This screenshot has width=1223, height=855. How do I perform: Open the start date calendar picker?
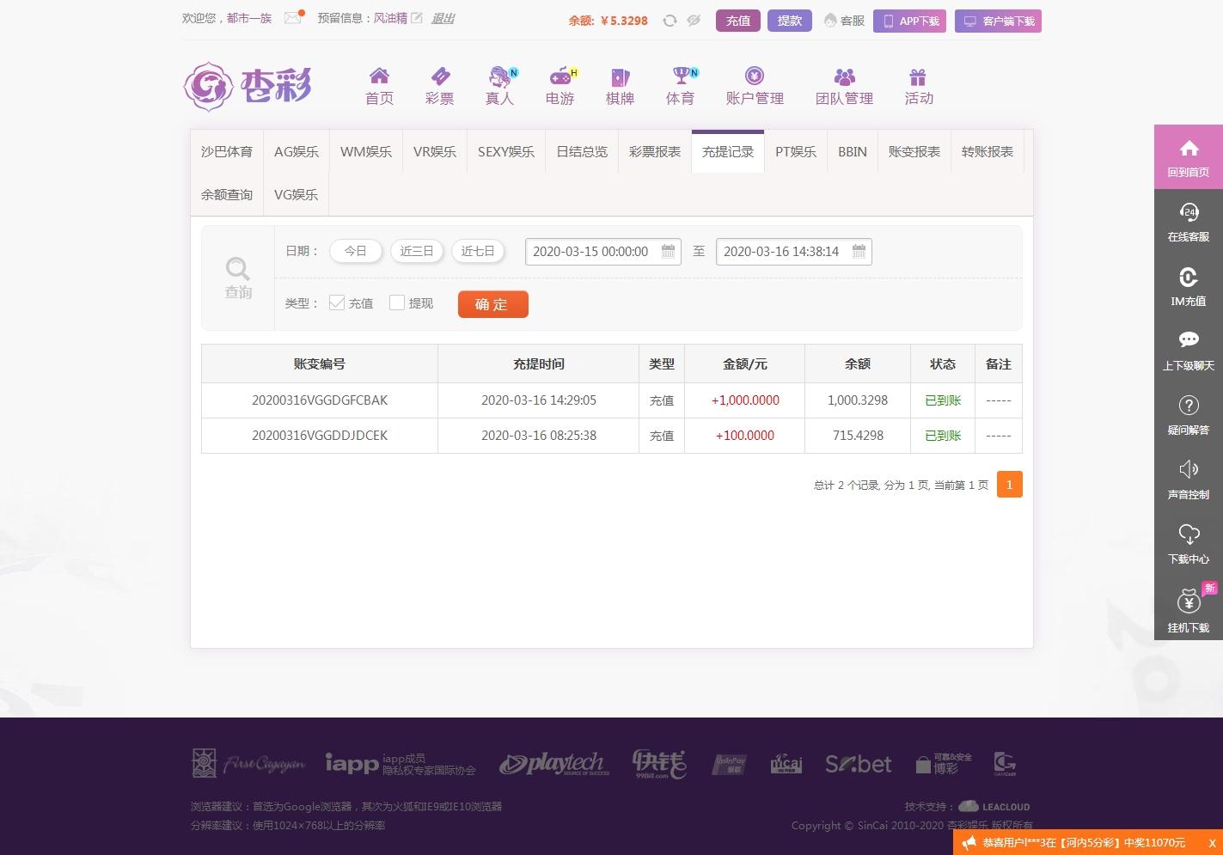pos(669,251)
